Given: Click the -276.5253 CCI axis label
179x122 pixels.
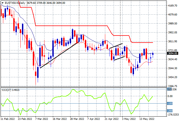Looking at the screenshot, I should [173, 114].
